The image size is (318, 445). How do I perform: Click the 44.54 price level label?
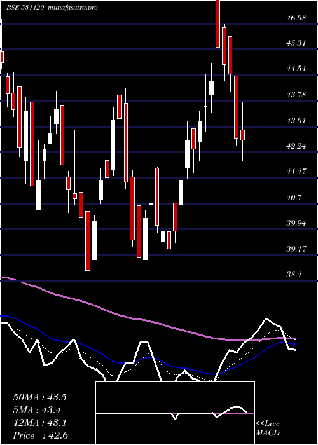point(296,69)
